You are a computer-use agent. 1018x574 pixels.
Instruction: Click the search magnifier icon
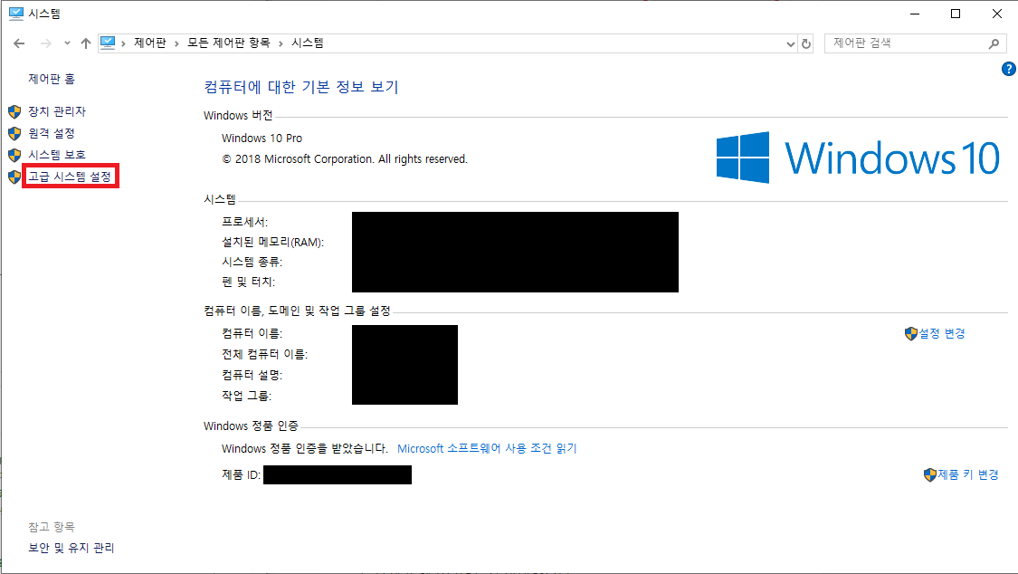(x=994, y=43)
